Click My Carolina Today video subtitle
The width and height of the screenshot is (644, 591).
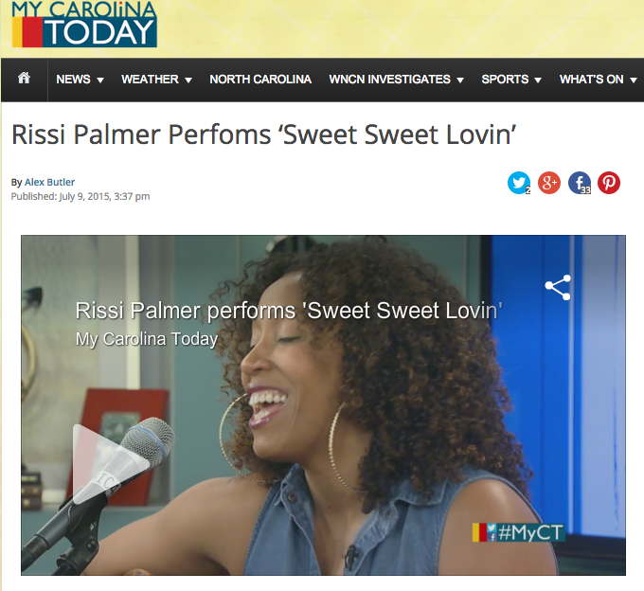tap(147, 339)
